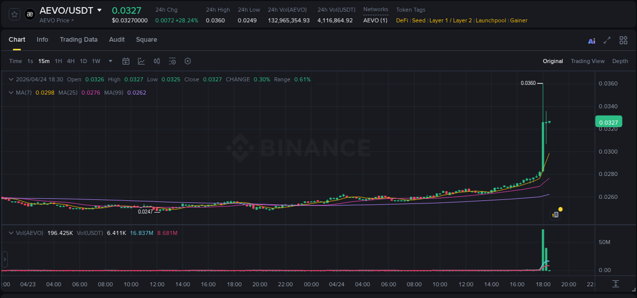The image size is (637, 298).
Task: Select the 1D timeframe
Action: (83, 61)
